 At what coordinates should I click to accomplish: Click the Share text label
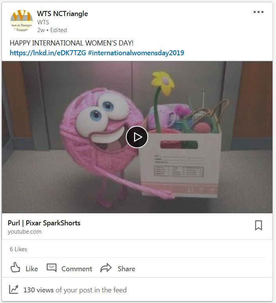tap(126, 269)
